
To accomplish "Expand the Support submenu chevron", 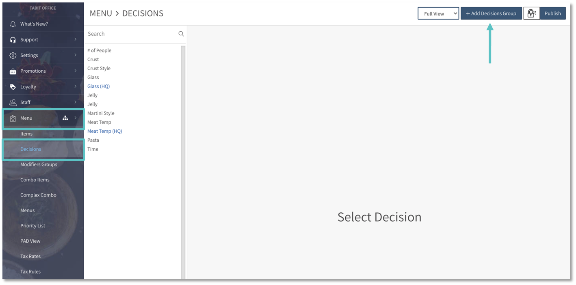I will coord(76,39).
